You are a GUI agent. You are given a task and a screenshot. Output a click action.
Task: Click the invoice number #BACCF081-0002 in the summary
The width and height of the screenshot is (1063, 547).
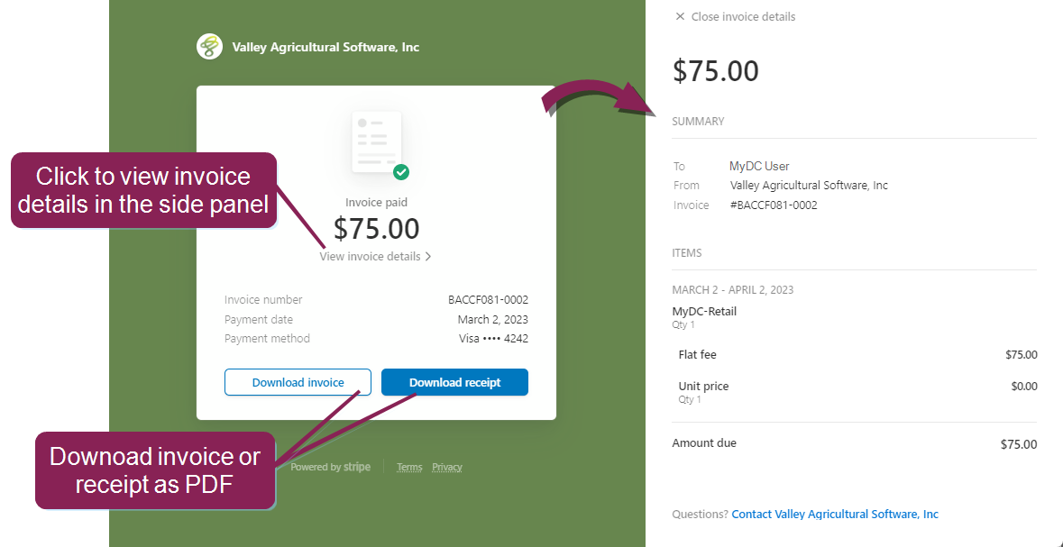tap(773, 205)
